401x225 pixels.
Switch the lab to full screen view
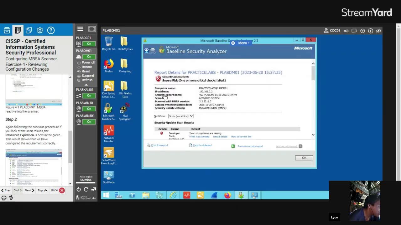pyautogui.click(x=91, y=29)
